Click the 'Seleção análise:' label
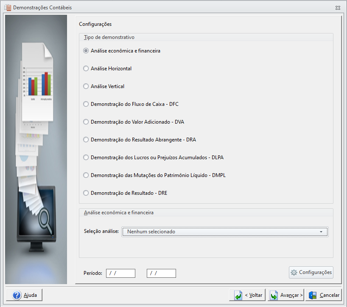 click(101, 231)
